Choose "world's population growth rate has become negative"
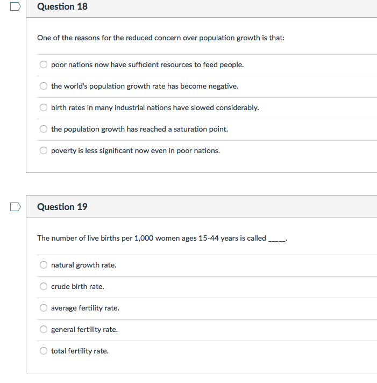 coord(44,86)
